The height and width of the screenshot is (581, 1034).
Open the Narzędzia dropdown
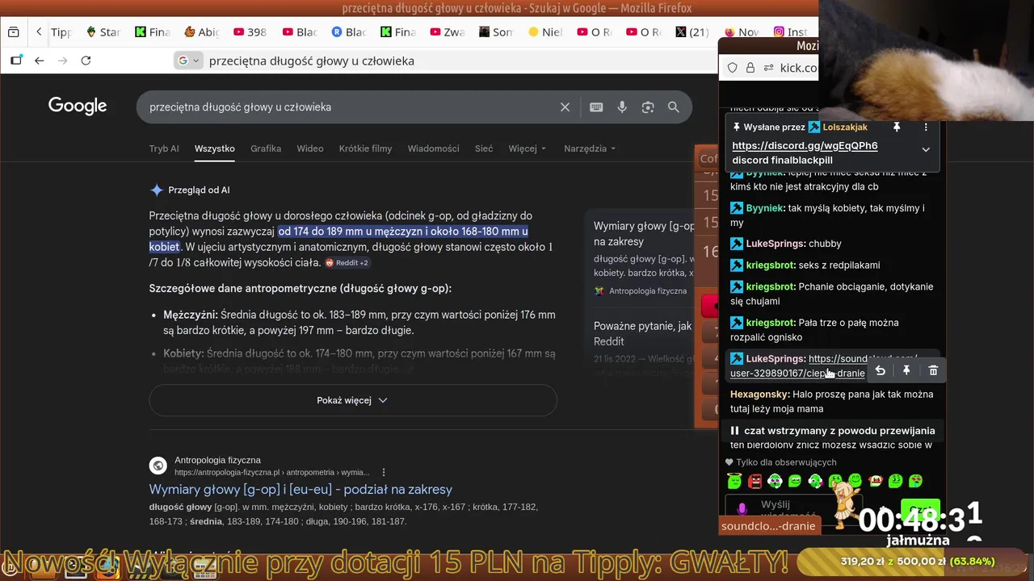[x=590, y=148]
